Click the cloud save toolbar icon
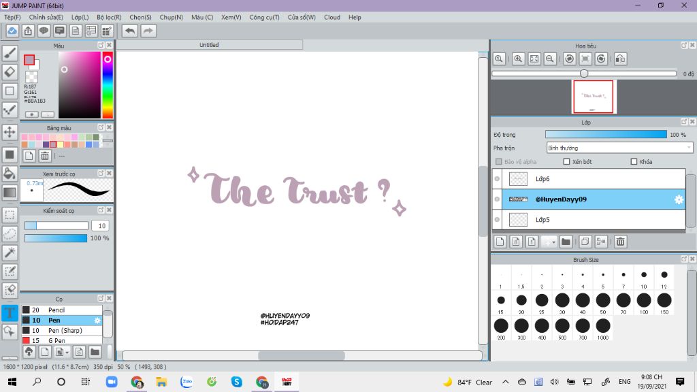This screenshot has width=697, height=392. (x=12, y=31)
